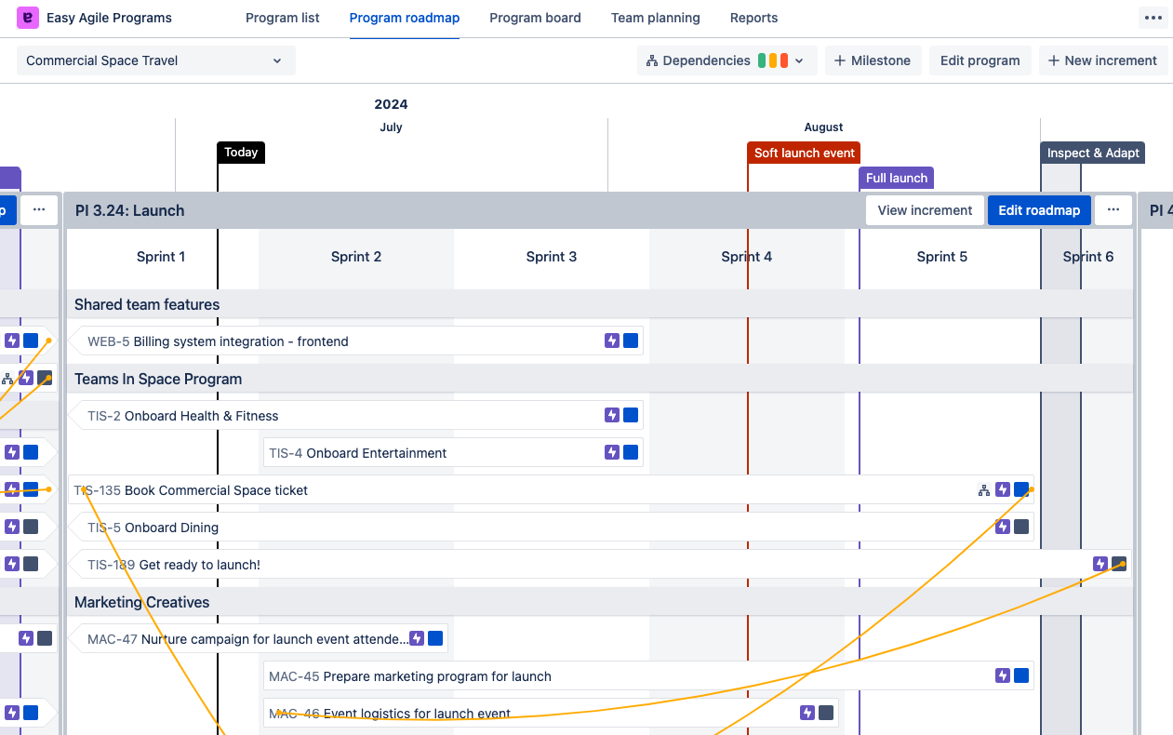
Task: Add a new Milestone
Action: pyautogui.click(x=873, y=60)
